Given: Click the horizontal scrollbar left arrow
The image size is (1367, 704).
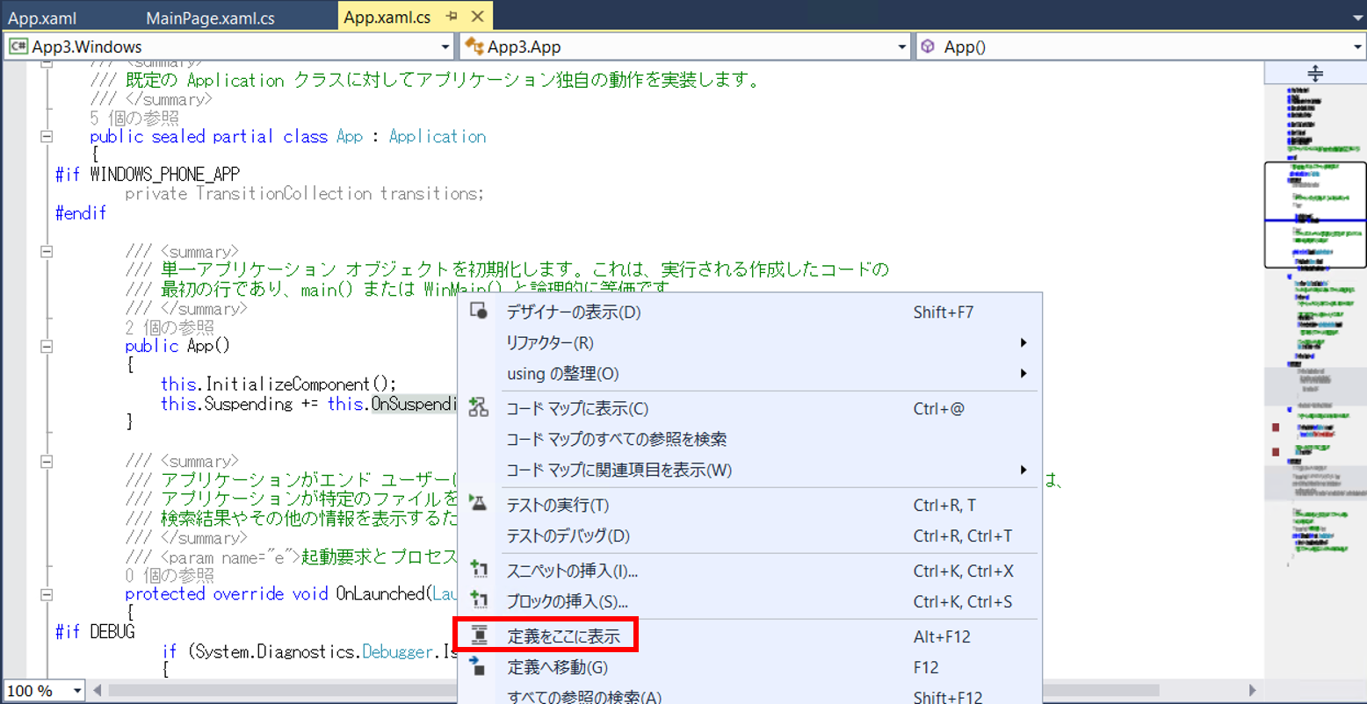Looking at the screenshot, I should coord(98,690).
